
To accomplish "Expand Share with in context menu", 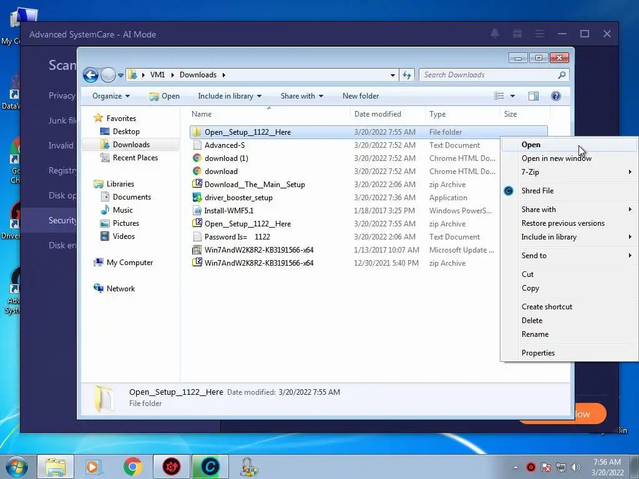I will coord(569,210).
